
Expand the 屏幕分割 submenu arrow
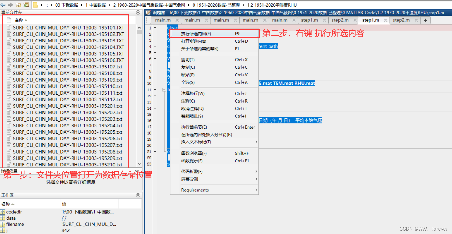point(256,179)
